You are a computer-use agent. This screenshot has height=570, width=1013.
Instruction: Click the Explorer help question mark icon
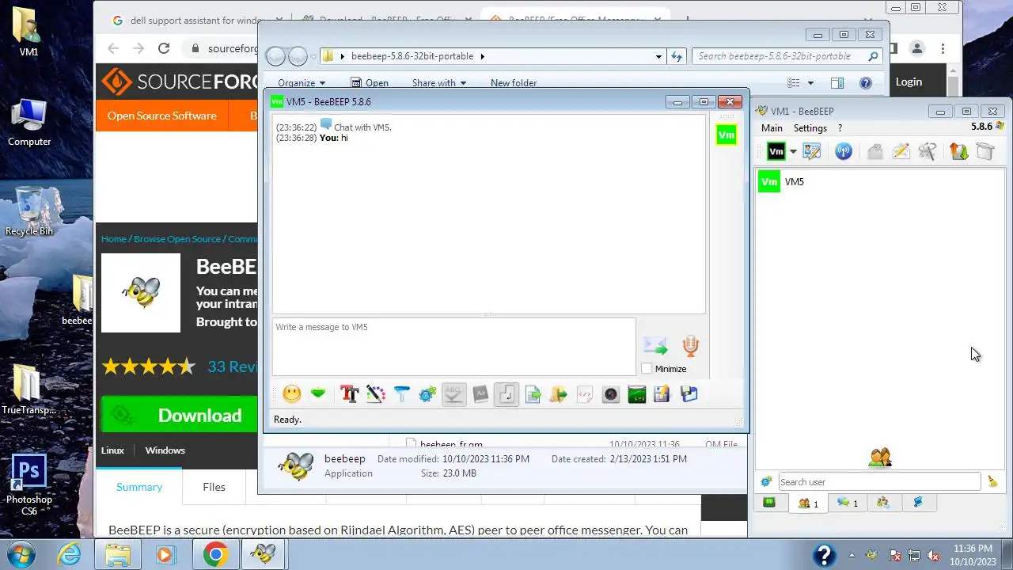pyautogui.click(x=866, y=83)
